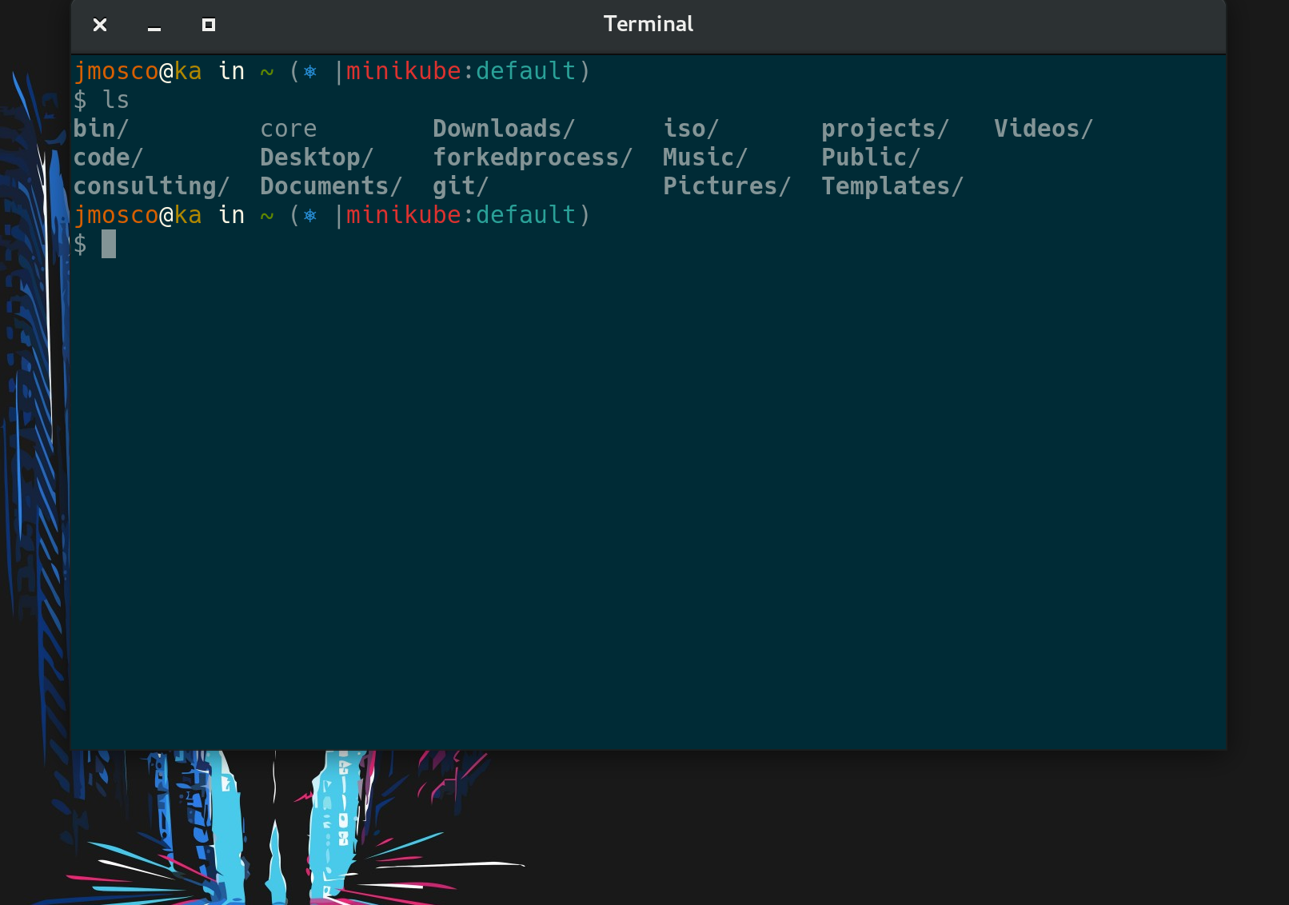Click 'minikube' in the first prompt line

[404, 71]
